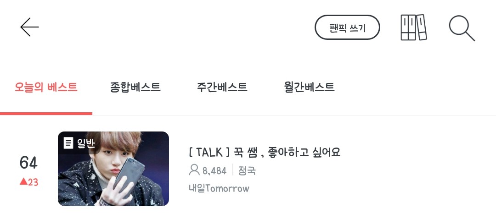
Task: Click the 팬픽 쓰기 button
Action: coord(347,27)
